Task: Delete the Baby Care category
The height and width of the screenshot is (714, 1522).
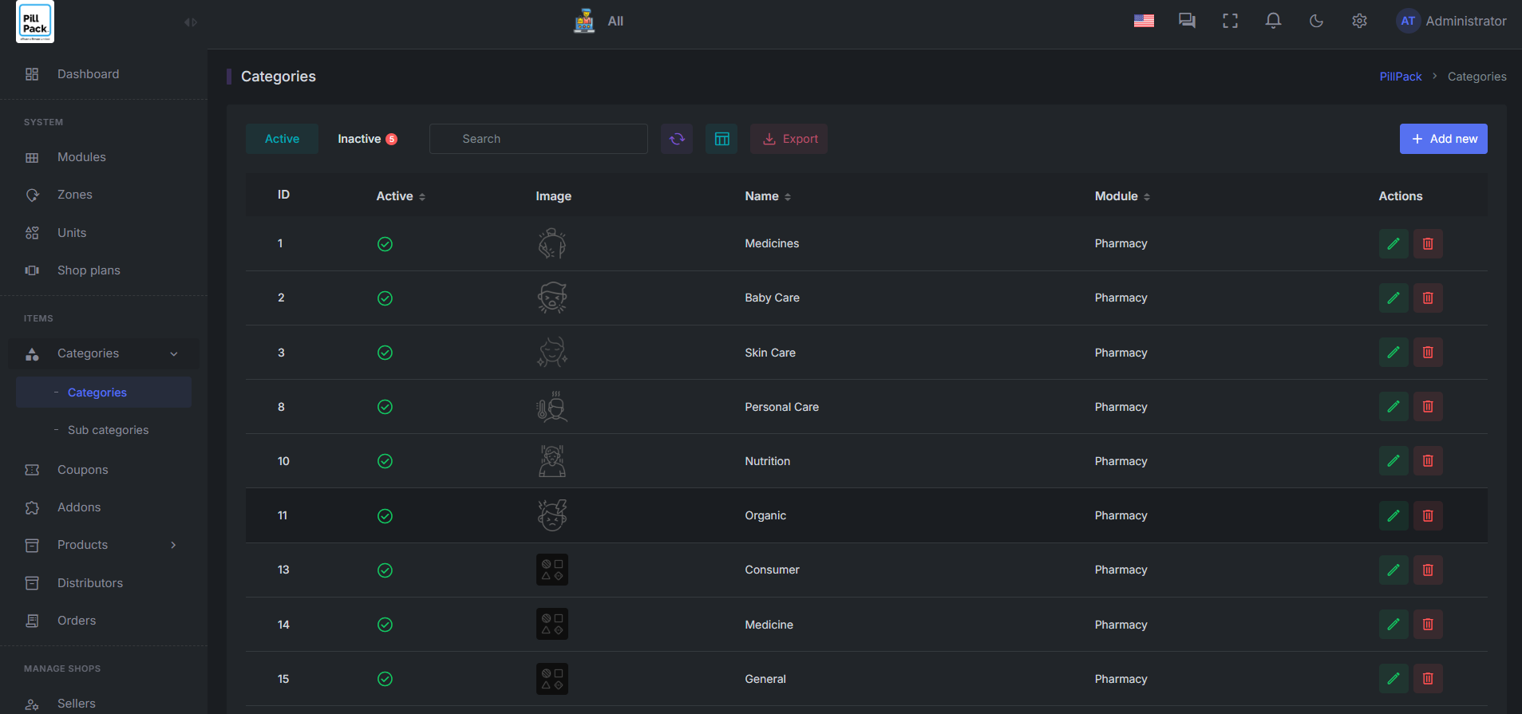Action: pyautogui.click(x=1428, y=298)
